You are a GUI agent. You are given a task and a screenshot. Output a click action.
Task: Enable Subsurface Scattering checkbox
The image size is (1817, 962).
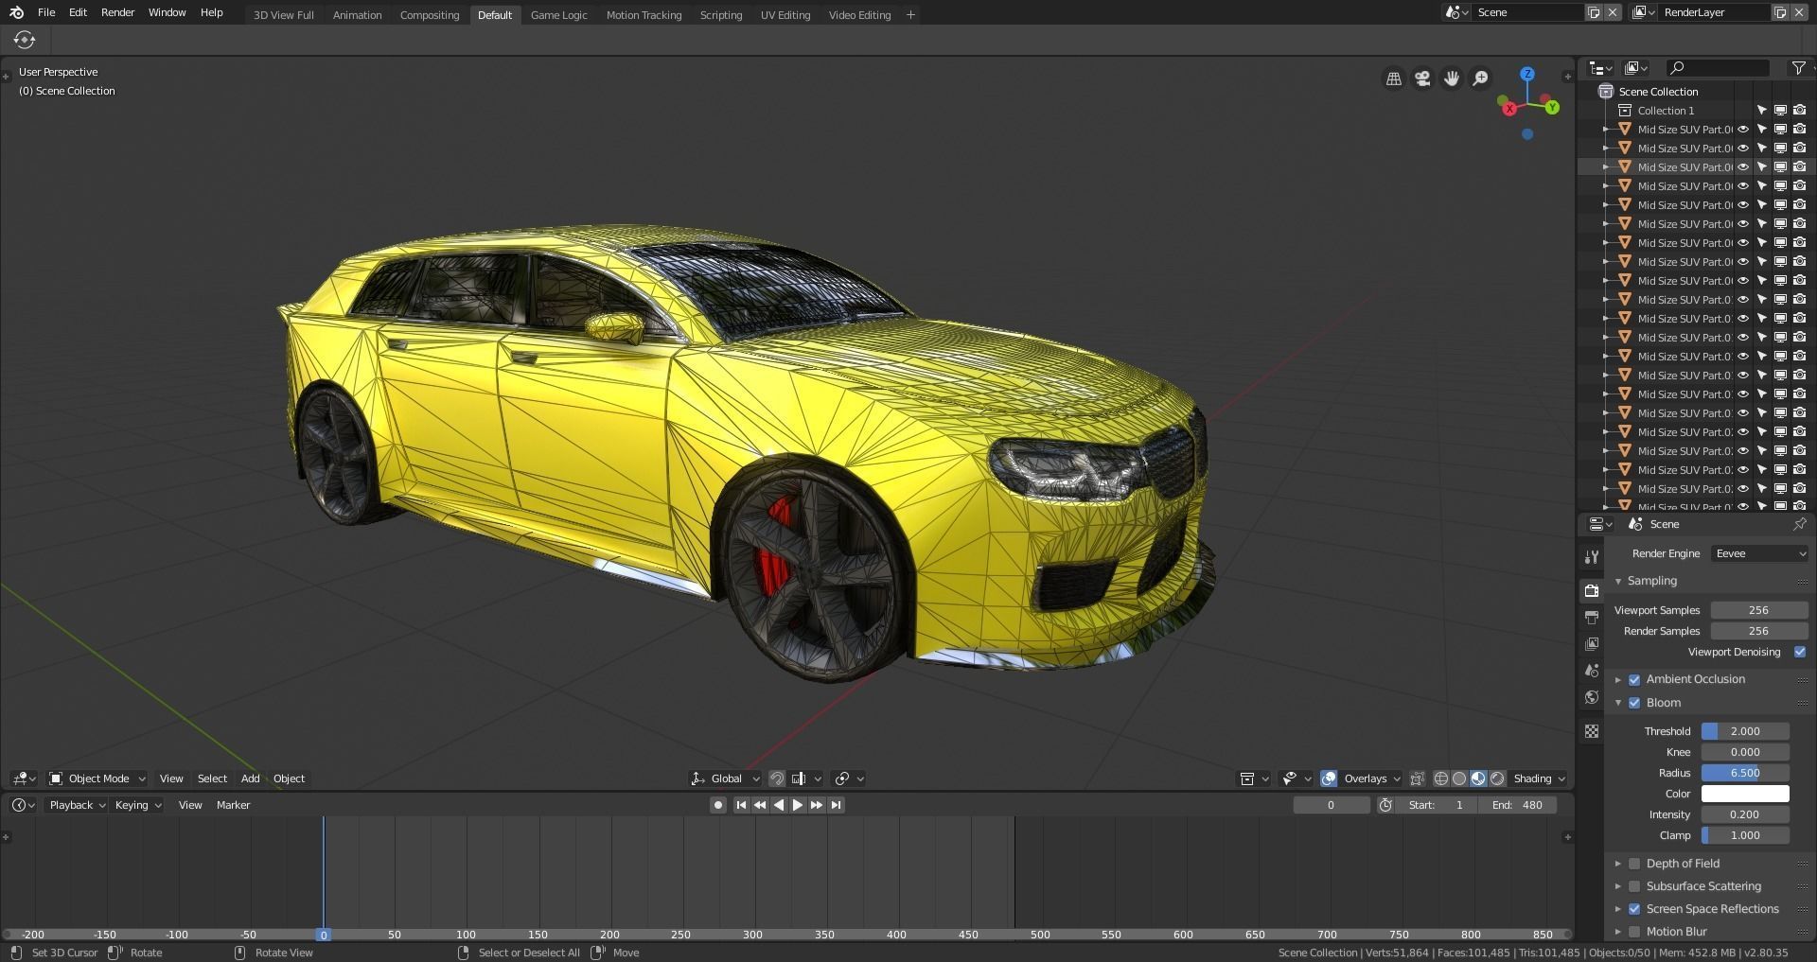pyautogui.click(x=1634, y=886)
